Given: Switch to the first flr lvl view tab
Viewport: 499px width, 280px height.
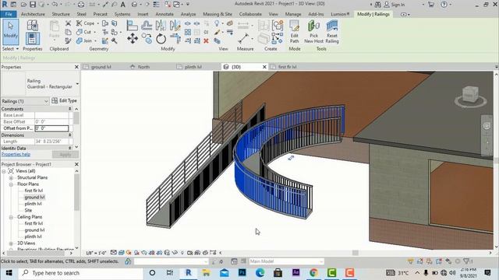Looking at the screenshot, I should (287, 67).
